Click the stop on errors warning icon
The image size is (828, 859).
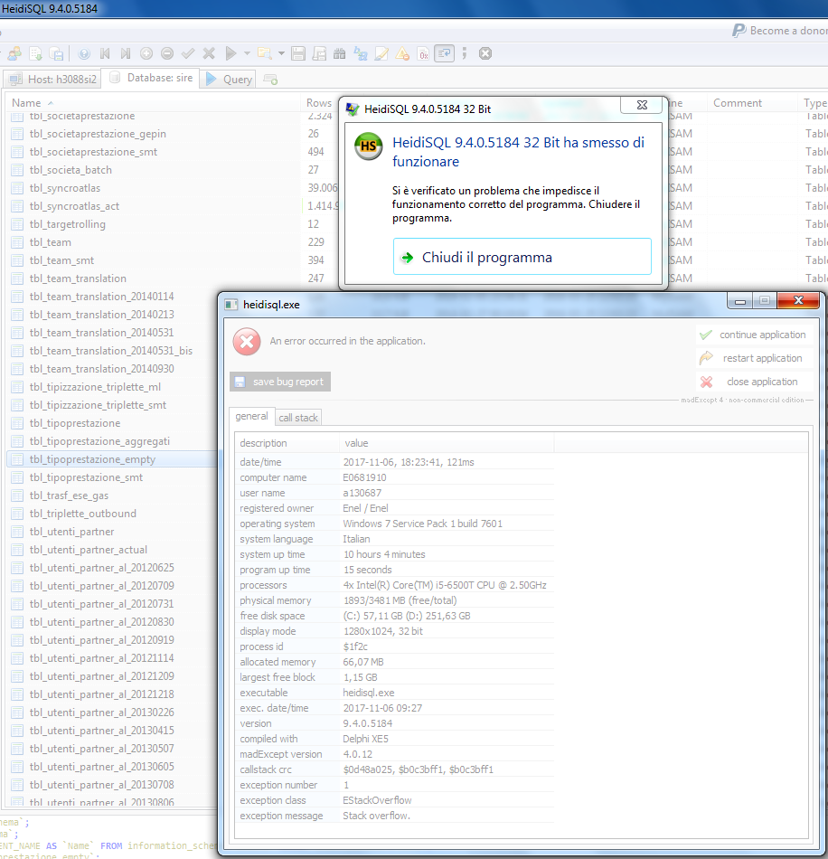[402, 53]
